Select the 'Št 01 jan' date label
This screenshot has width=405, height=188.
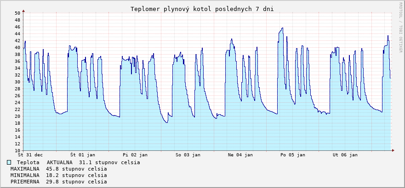[83, 155]
